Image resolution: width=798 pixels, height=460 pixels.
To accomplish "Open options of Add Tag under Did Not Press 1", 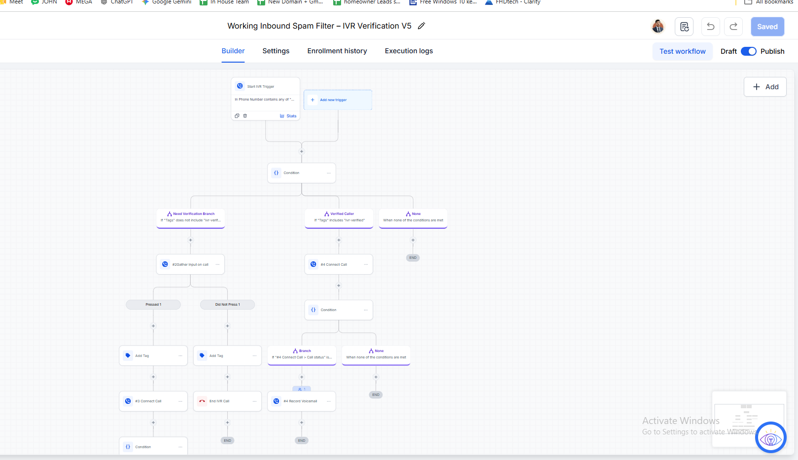I will [x=254, y=355].
